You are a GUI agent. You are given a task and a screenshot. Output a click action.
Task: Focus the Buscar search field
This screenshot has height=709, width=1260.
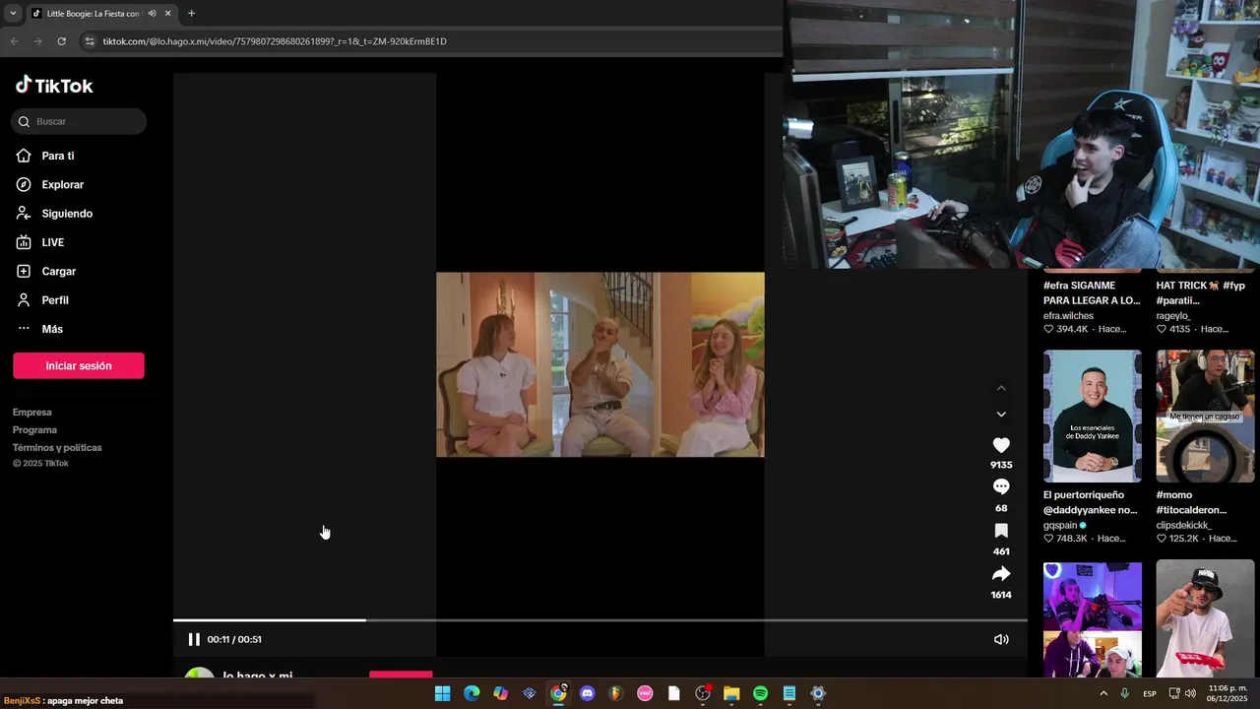(x=79, y=121)
